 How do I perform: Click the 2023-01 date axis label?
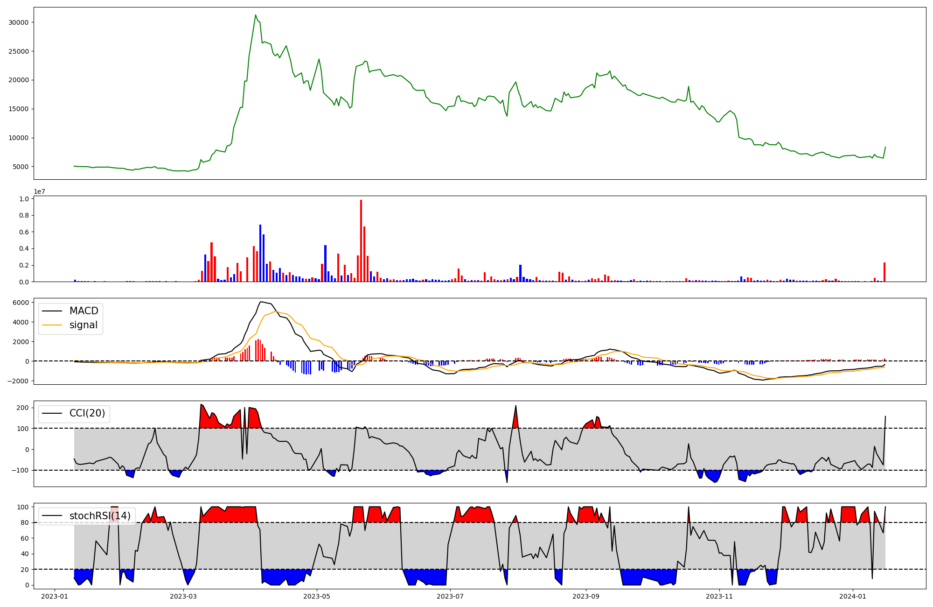click(x=55, y=596)
